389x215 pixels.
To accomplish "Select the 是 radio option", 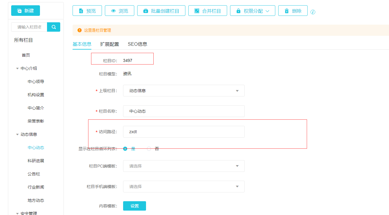I will click(x=125, y=149).
